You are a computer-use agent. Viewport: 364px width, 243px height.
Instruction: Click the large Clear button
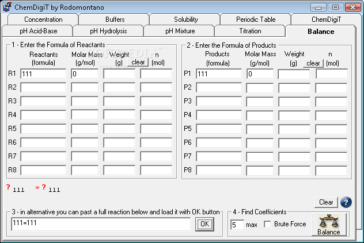(326, 202)
